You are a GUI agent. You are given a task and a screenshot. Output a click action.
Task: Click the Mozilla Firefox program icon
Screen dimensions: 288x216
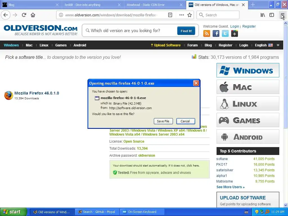coord(9,95)
